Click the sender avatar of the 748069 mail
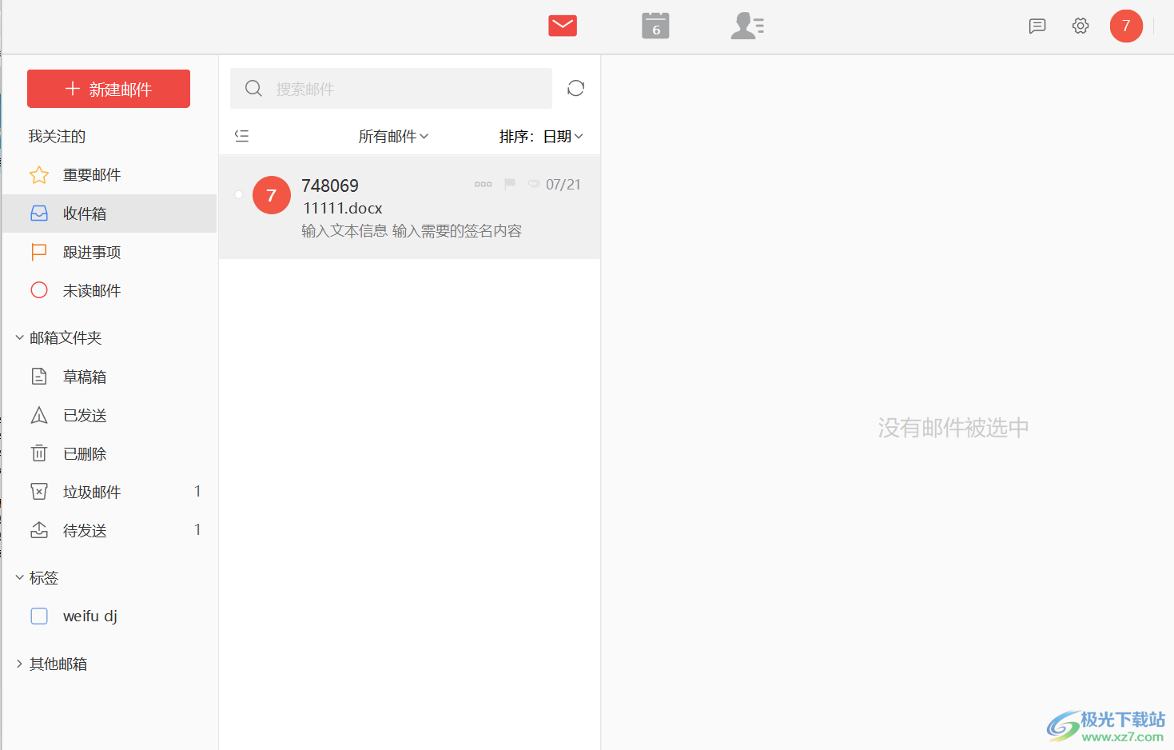Image resolution: width=1174 pixels, height=750 pixels. [272, 196]
